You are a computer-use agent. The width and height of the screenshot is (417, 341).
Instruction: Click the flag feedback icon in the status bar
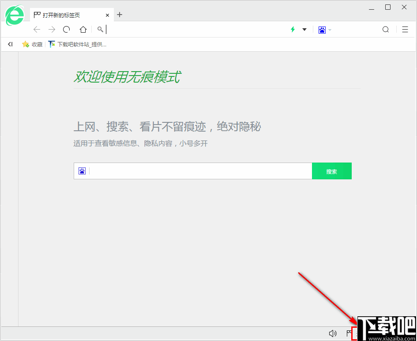coord(349,333)
